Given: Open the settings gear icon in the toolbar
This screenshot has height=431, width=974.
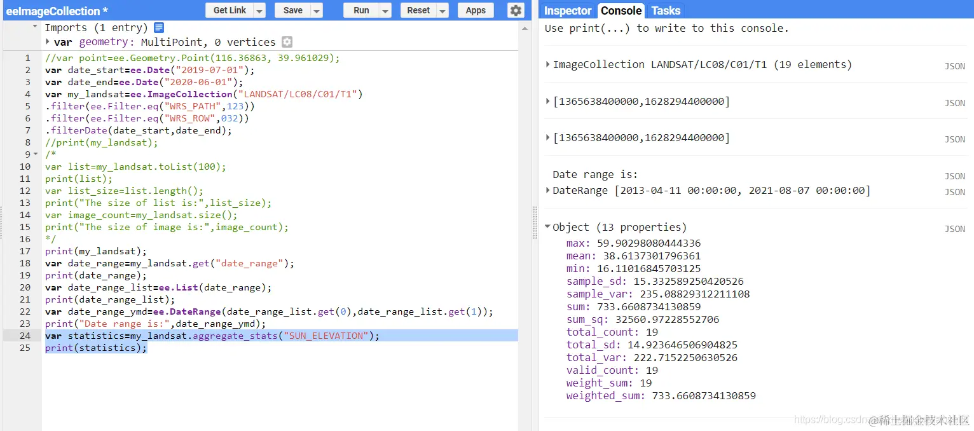Looking at the screenshot, I should 516,10.
